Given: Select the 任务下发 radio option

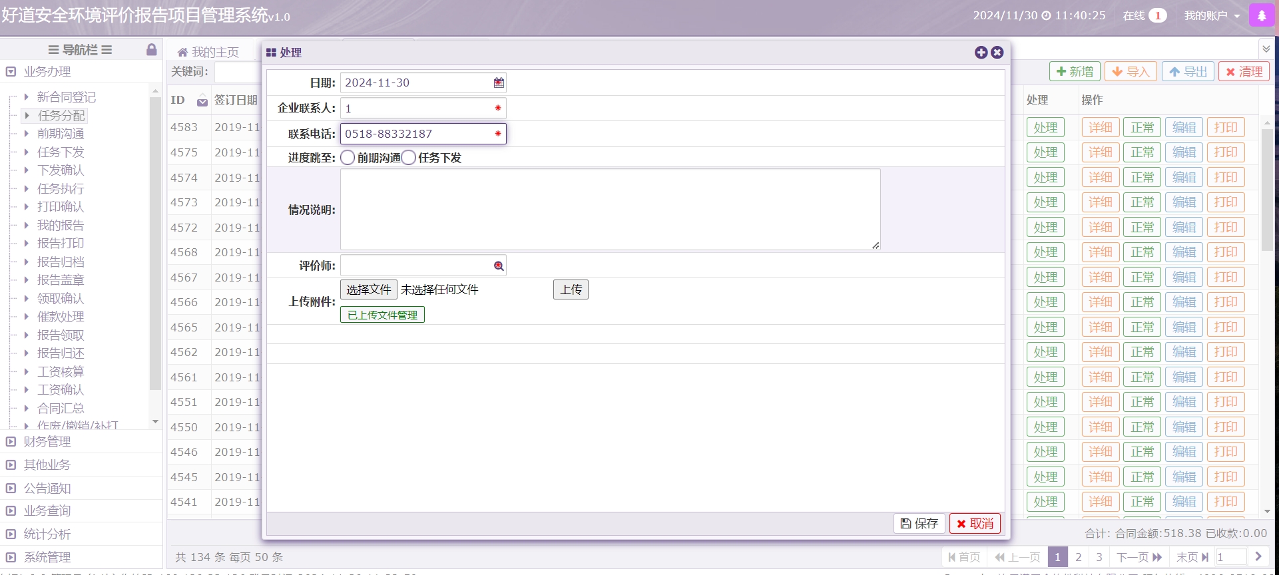Looking at the screenshot, I should click(409, 158).
